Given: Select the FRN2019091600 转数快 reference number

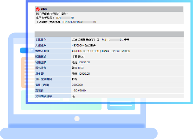Looking at the screenshot, I should coord(79,22).
